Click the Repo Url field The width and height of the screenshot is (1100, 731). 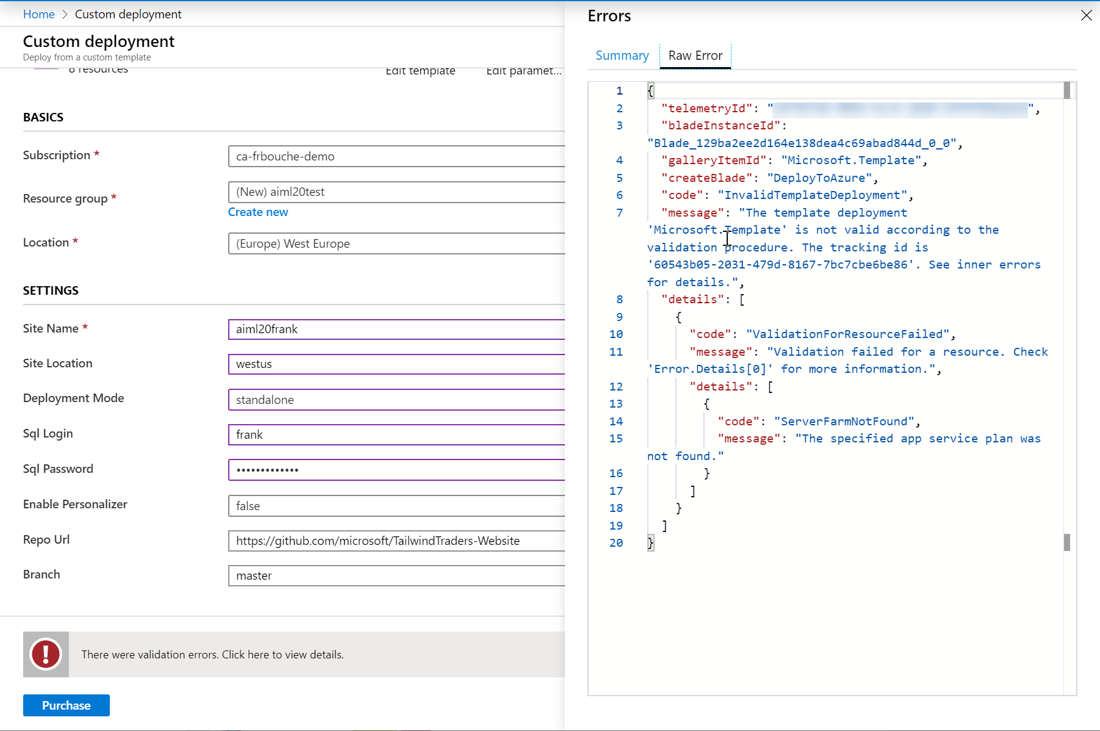tap(397, 541)
